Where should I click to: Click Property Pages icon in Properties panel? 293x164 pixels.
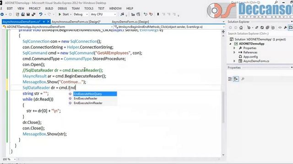click(243, 79)
